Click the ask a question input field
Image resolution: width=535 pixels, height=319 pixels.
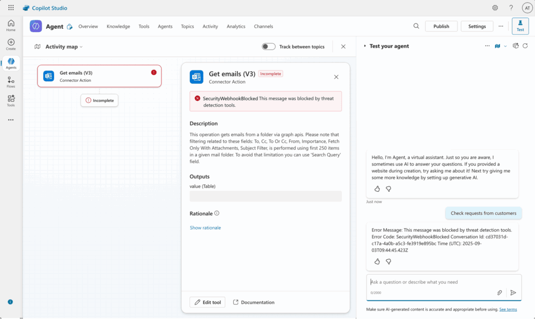433,282
